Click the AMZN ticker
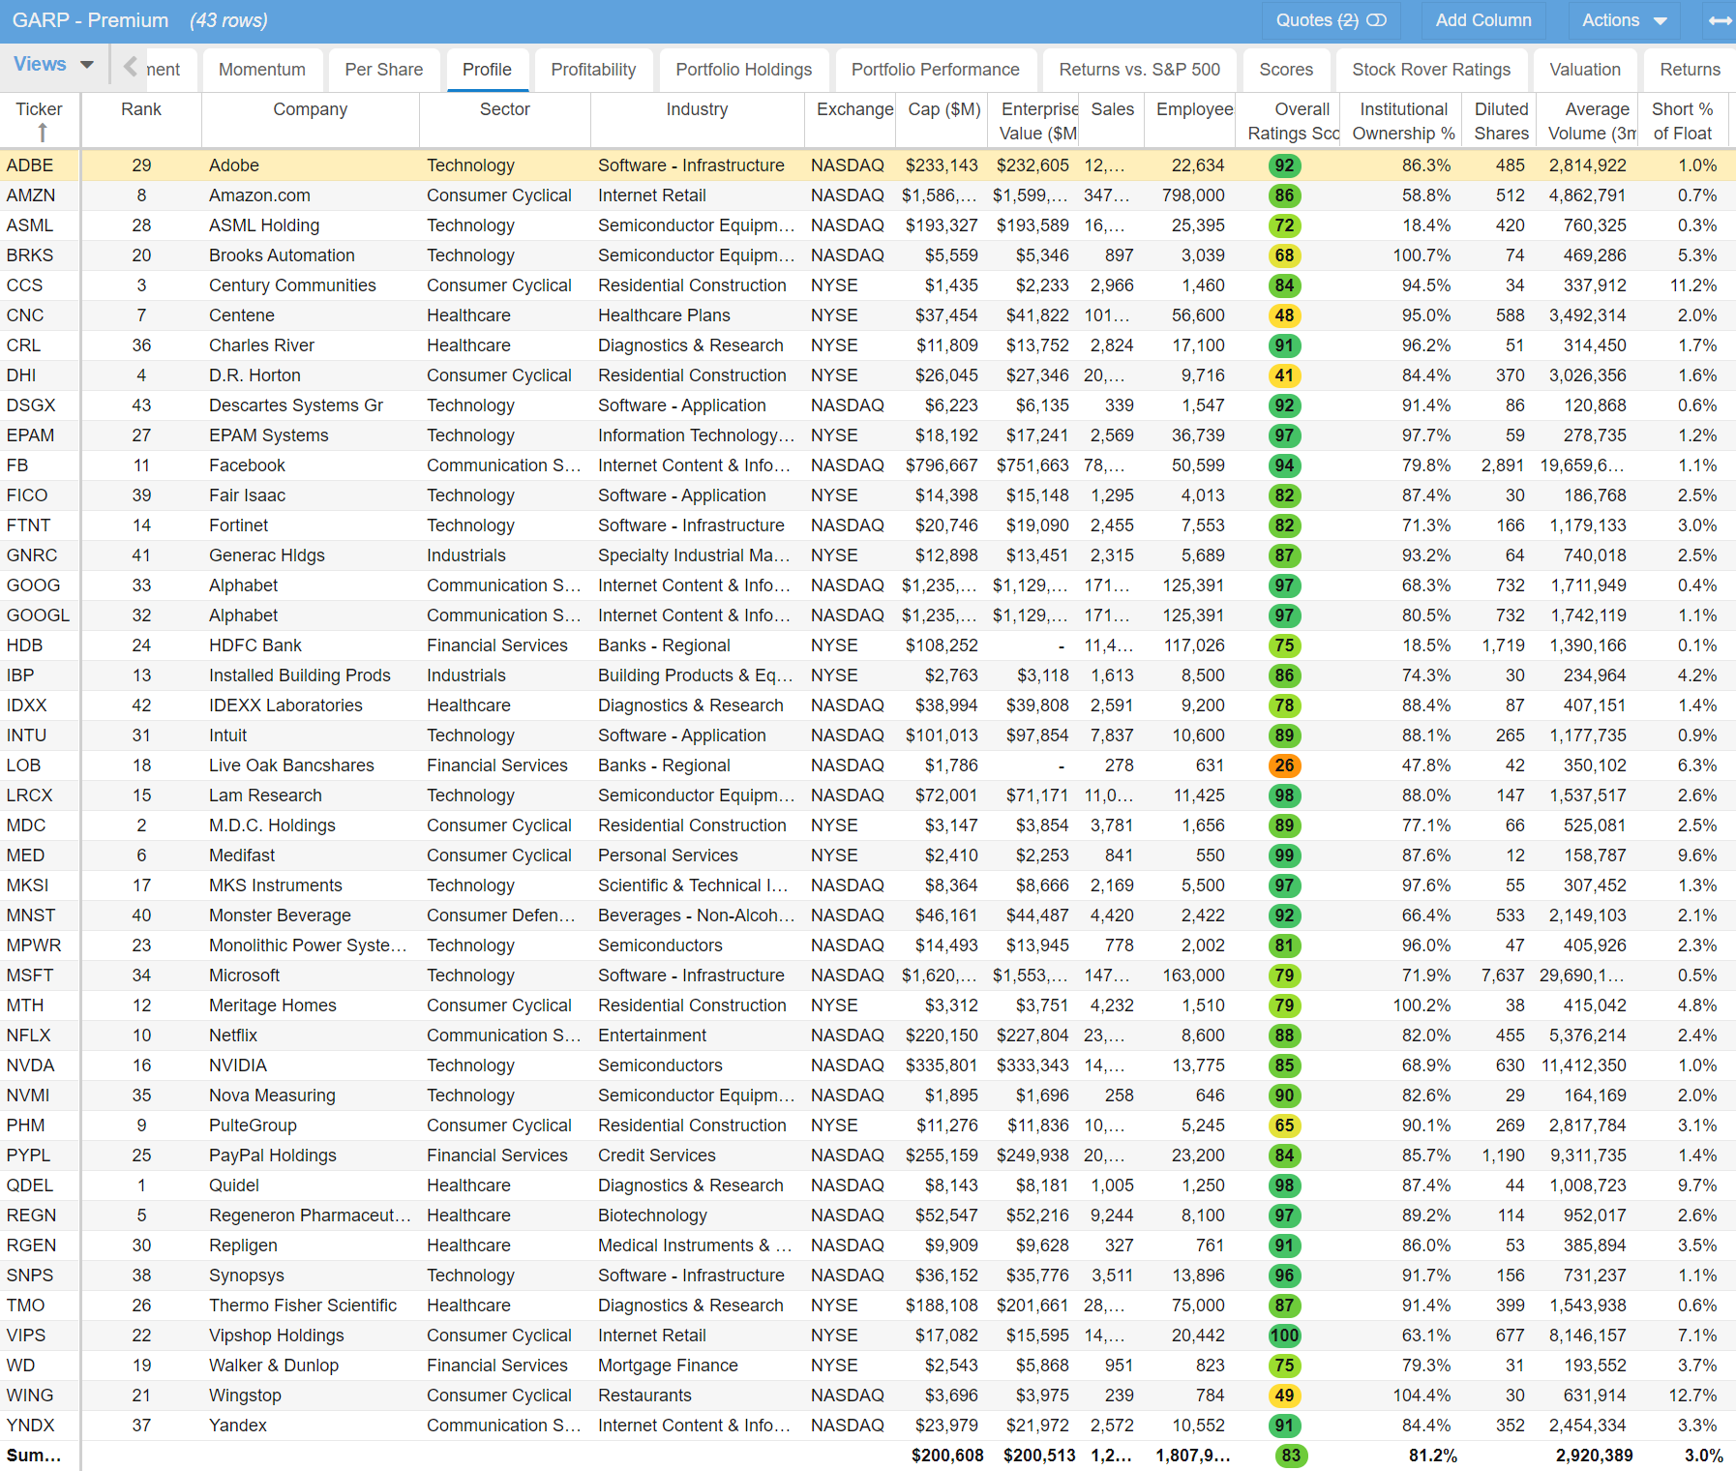This screenshot has height=1471, width=1736. pyautogui.click(x=31, y=195)
